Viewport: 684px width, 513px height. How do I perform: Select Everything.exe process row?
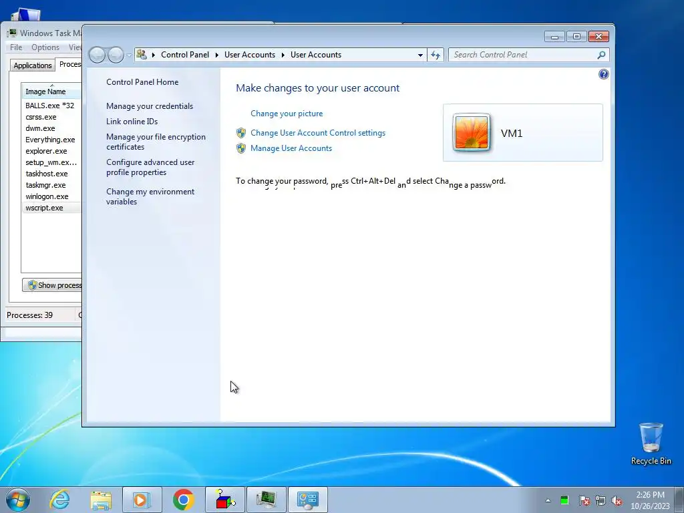tap(51, 140)
